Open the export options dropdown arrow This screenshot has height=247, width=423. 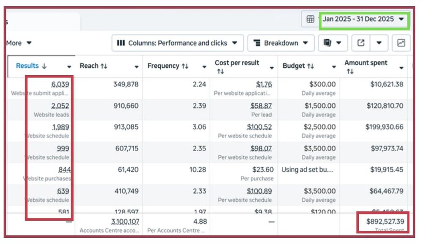pos(379,43)
